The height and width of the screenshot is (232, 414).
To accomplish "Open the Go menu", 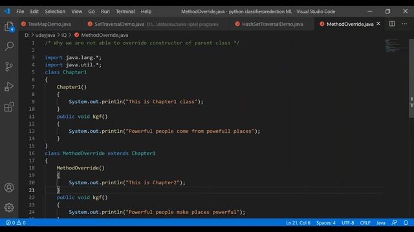I will point(91,12).
